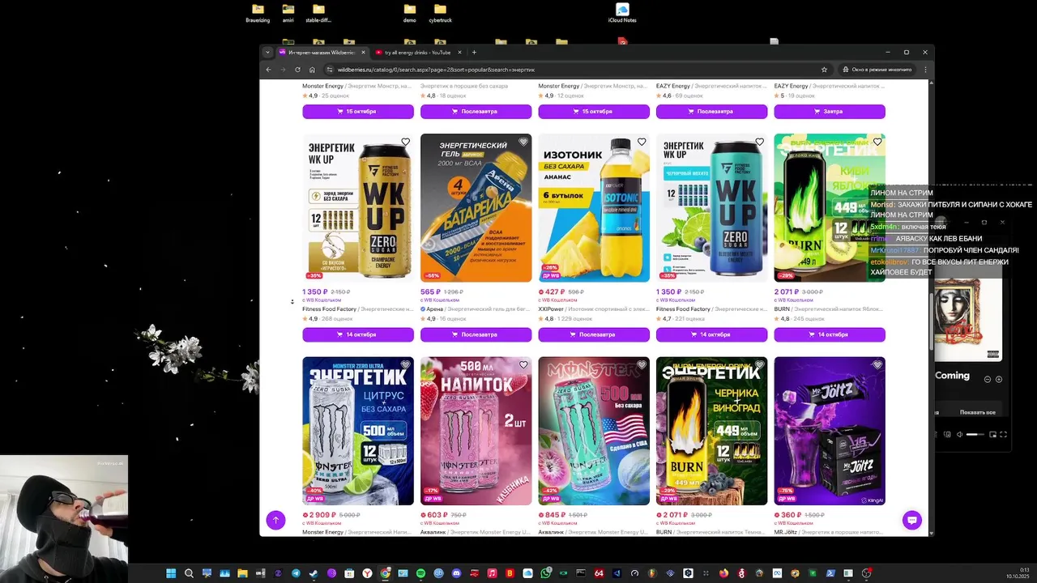Image resolution: width=1037 pixels, height=583 pixels.
Task: Open Chrome three-dot menu
Action: pos(925,70)
